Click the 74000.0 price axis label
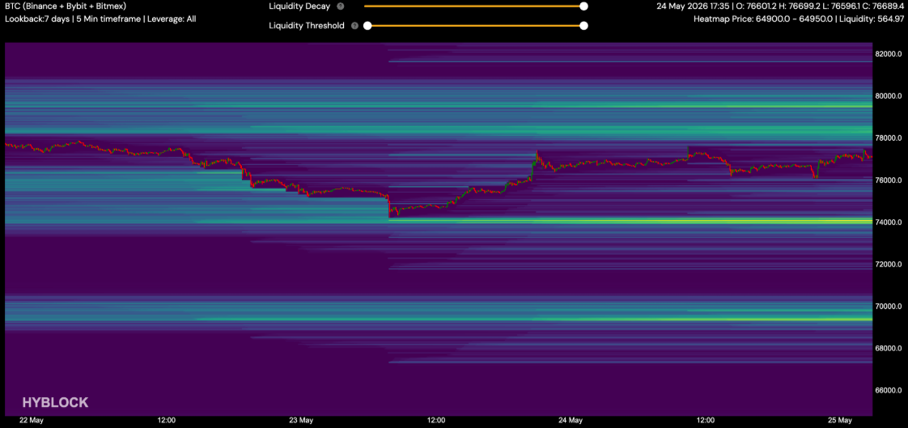Screen dimensions: 908x428 coord(889,222)
